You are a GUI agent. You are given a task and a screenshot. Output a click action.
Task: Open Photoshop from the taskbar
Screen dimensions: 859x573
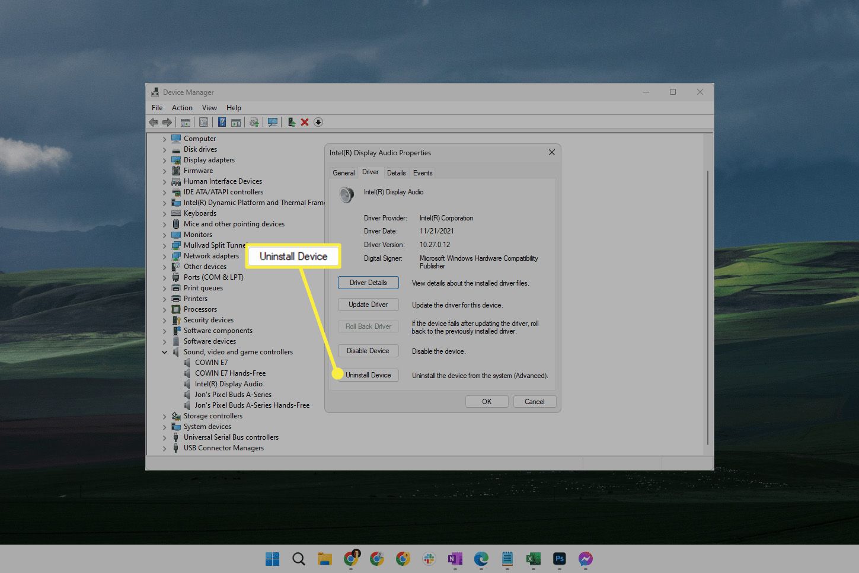click(559, 559)
